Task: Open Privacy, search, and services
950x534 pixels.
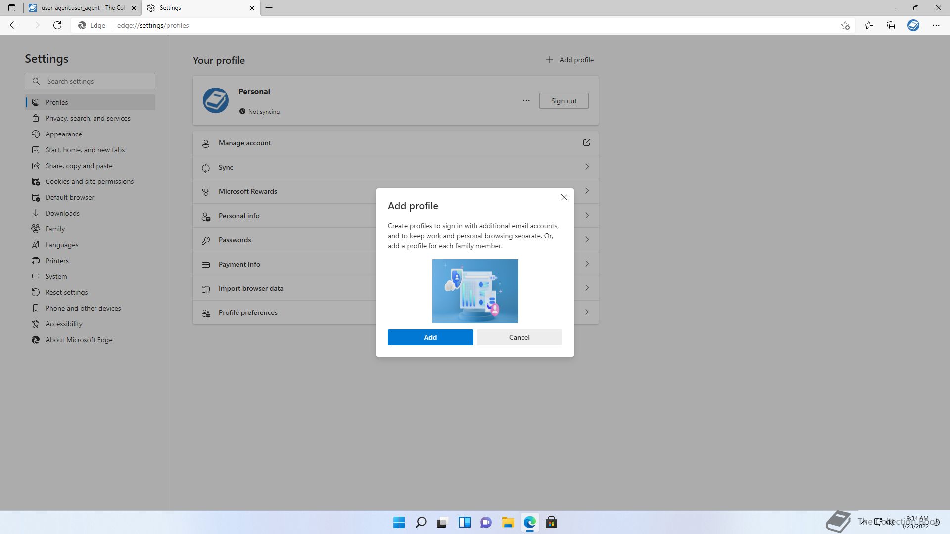Action: 90,118
